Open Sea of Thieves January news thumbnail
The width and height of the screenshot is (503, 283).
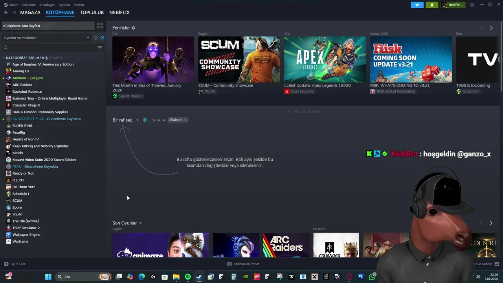[153, 59]
